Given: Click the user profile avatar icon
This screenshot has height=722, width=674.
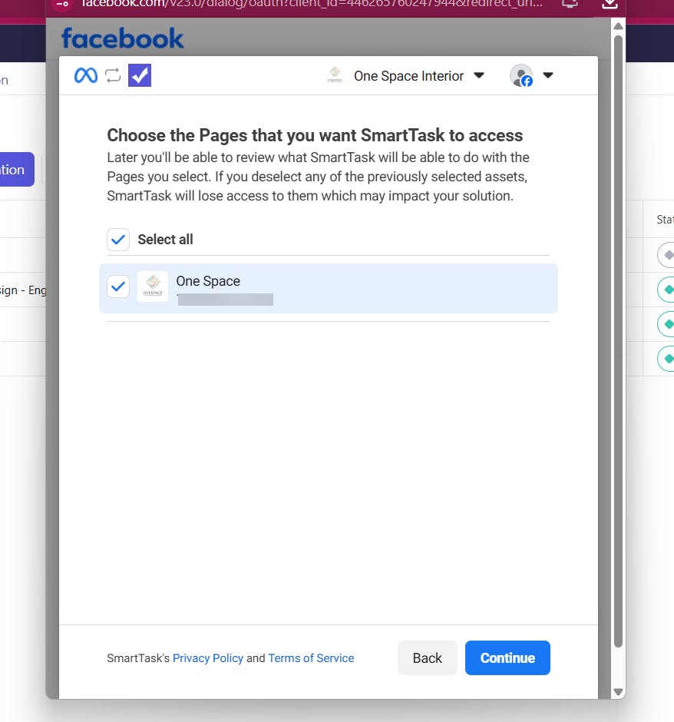Looking at the screenshot, I should [521, 75].
